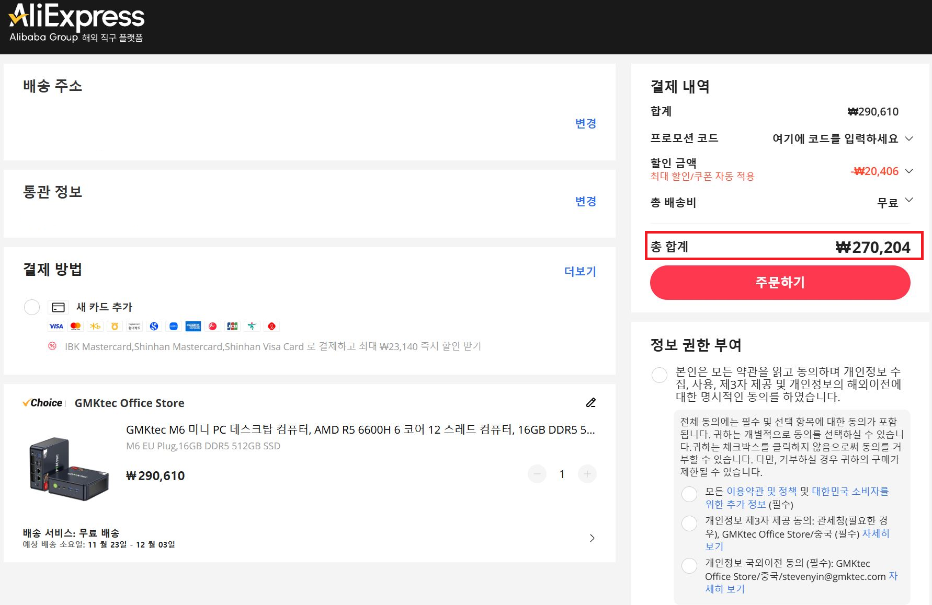
Task: Click the 최대 할인/쿠폰 자동 적용 note
Action: tap(702, 176)
